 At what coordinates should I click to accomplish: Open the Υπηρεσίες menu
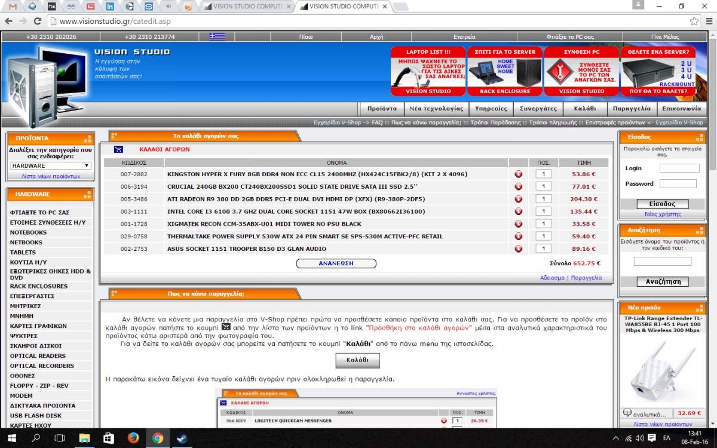[491, 109]
